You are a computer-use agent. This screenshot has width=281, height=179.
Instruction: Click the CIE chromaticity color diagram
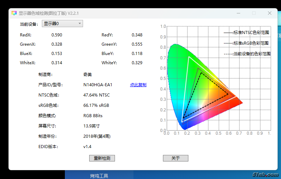click(x=192, y=89)
